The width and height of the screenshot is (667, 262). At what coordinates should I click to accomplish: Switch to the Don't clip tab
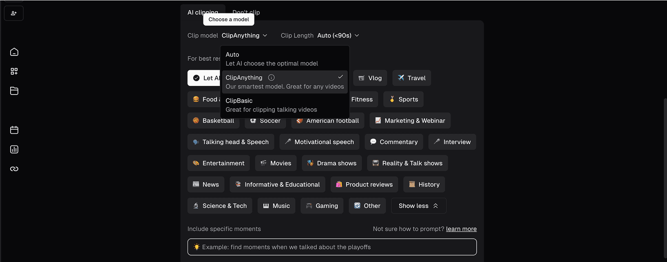246,12
